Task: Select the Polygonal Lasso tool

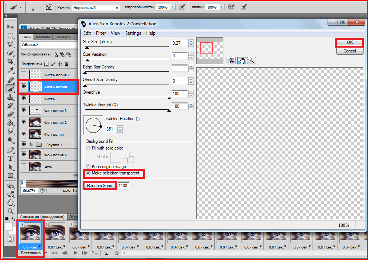Action: [x=10, y=44]
